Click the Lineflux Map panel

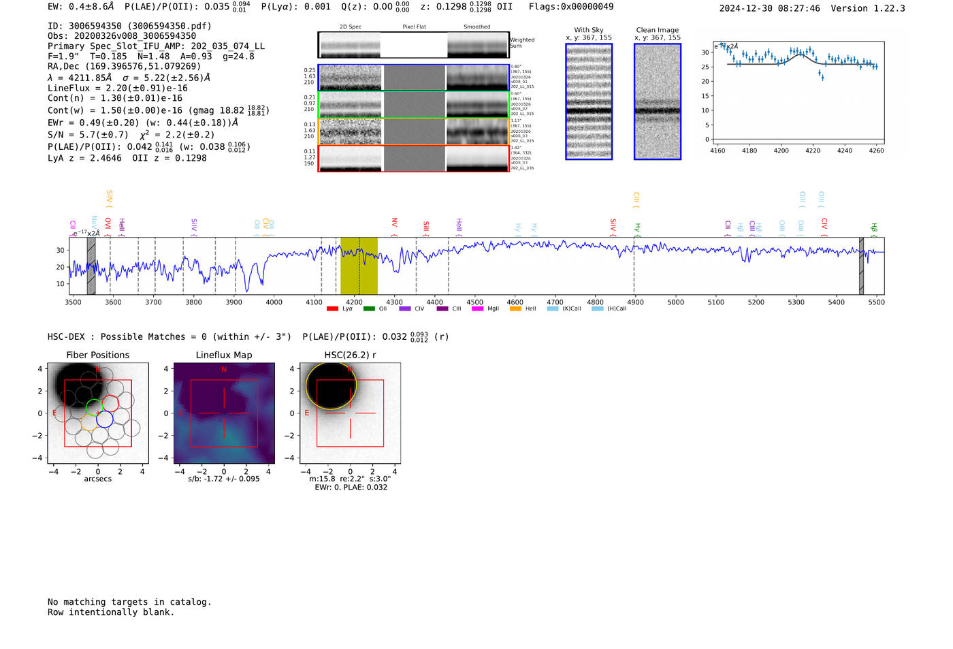tap(224, 413)
